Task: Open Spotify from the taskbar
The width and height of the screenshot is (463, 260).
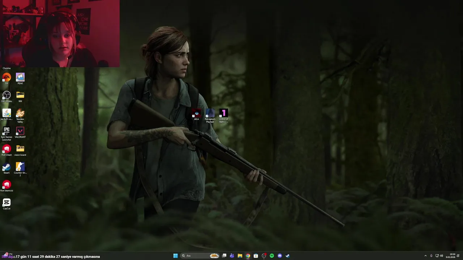Action: click(272, 256)
